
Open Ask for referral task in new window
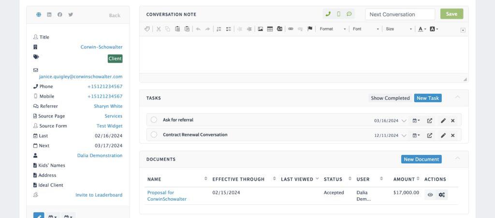pos(430,120)
